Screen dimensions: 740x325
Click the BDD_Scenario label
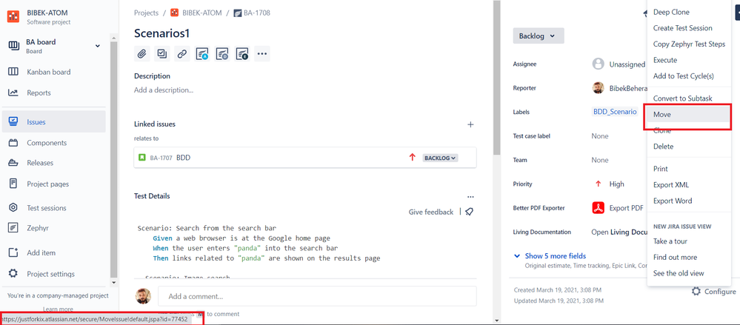pyautogui.click(x=615, y=112)
